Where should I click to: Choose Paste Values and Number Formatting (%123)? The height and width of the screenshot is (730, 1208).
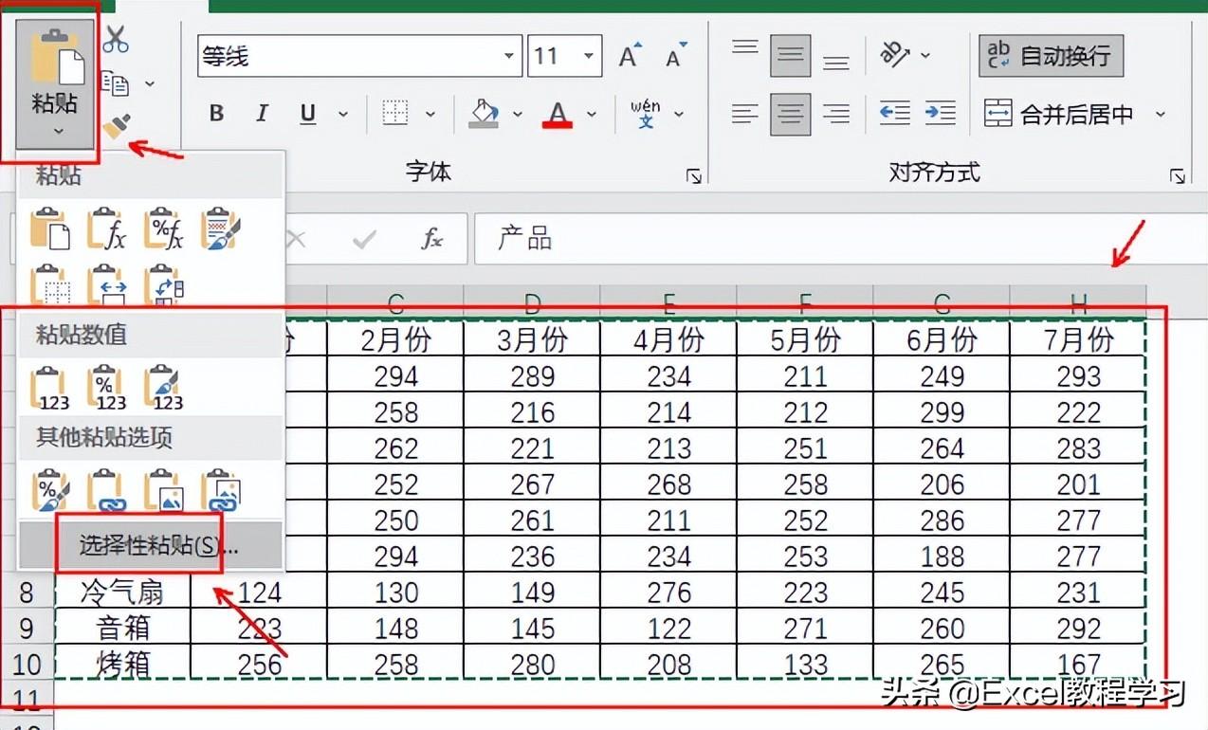click(x=107, y=387)
